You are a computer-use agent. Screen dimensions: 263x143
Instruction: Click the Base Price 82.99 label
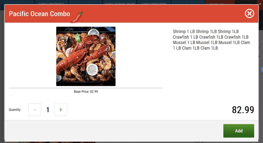[86, 92]
